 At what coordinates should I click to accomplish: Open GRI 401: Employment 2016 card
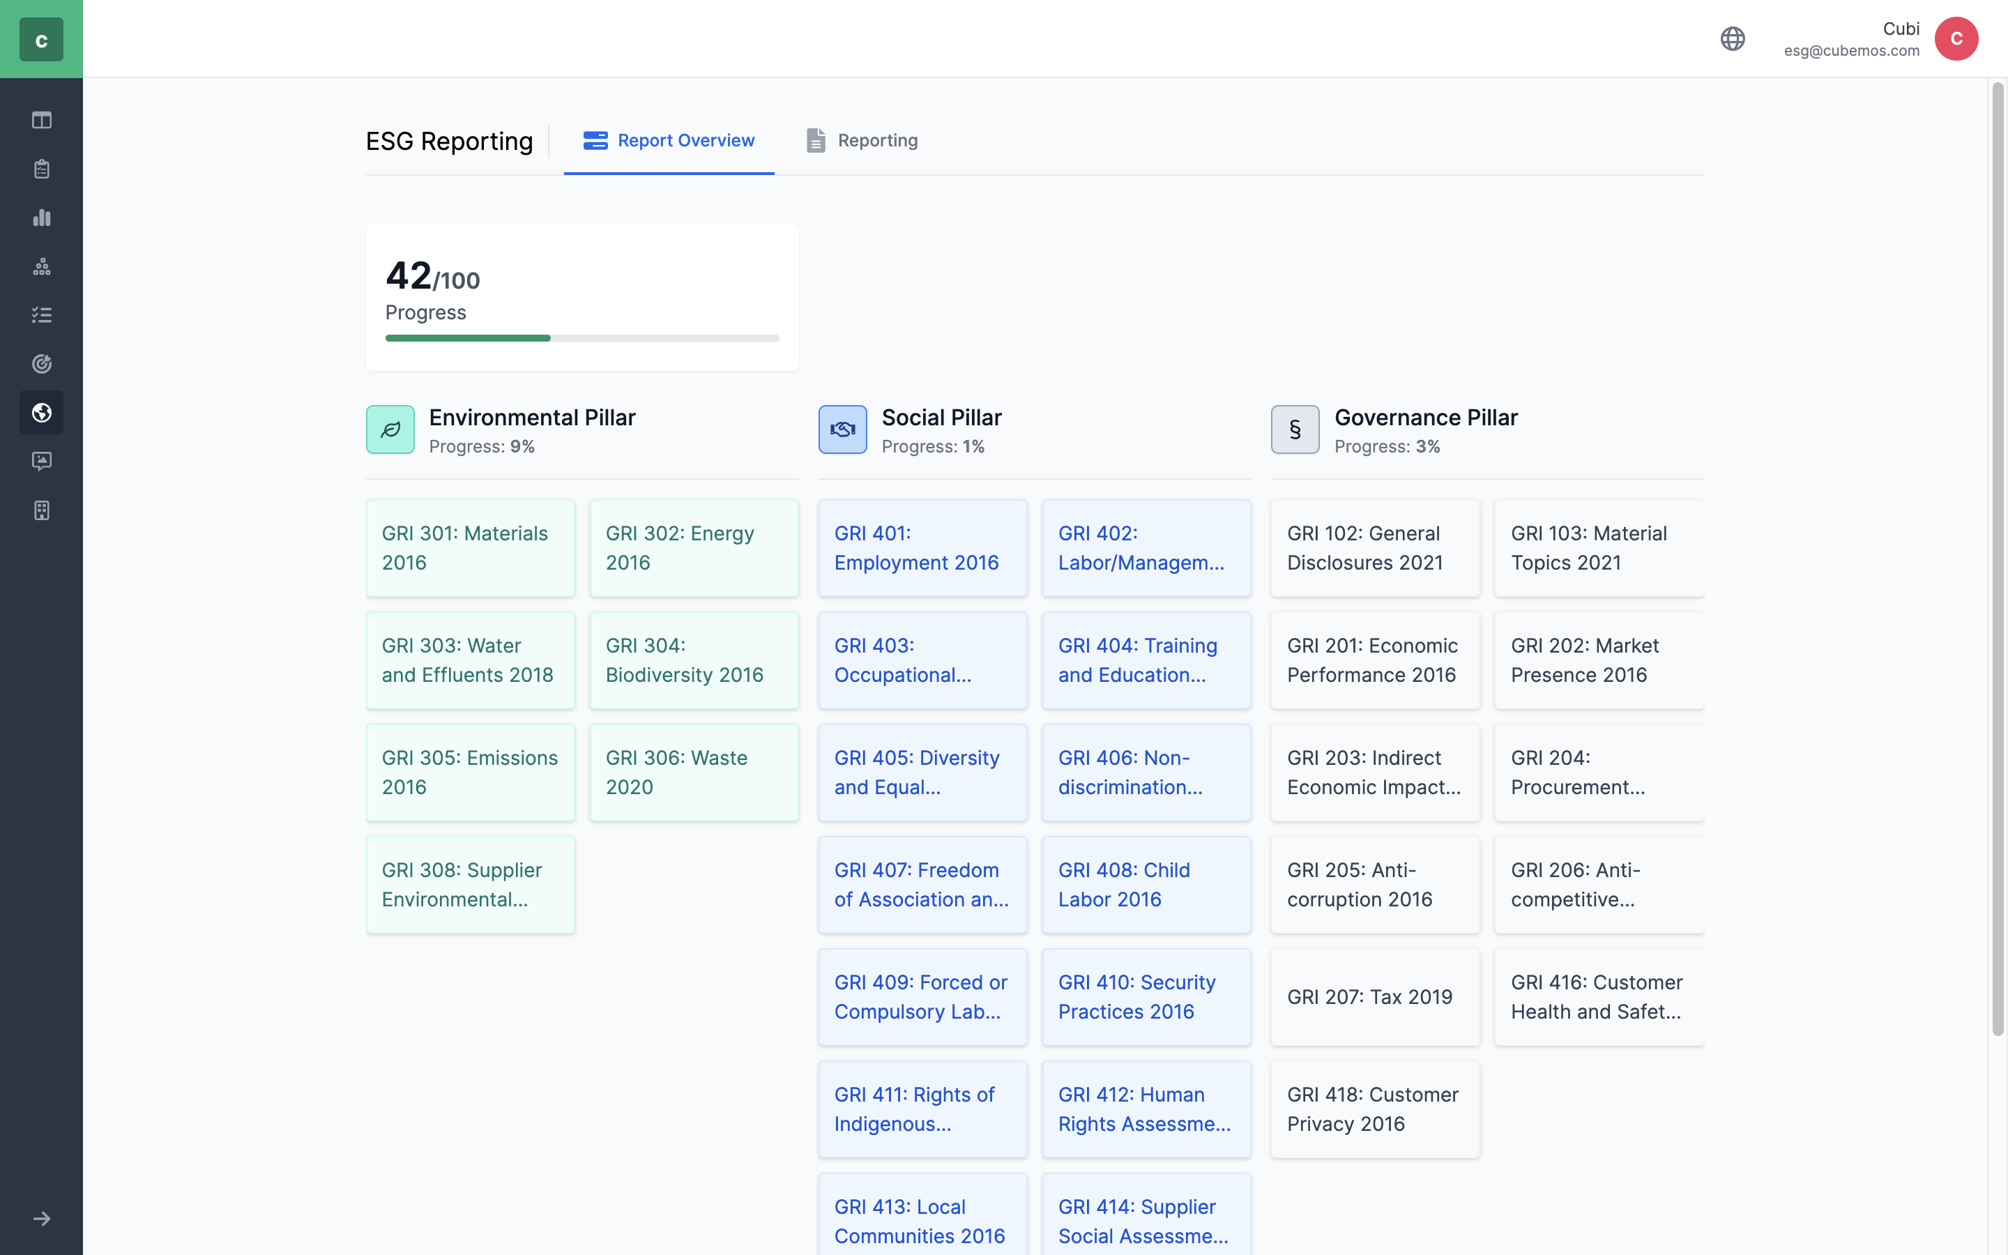click(922, 548)
